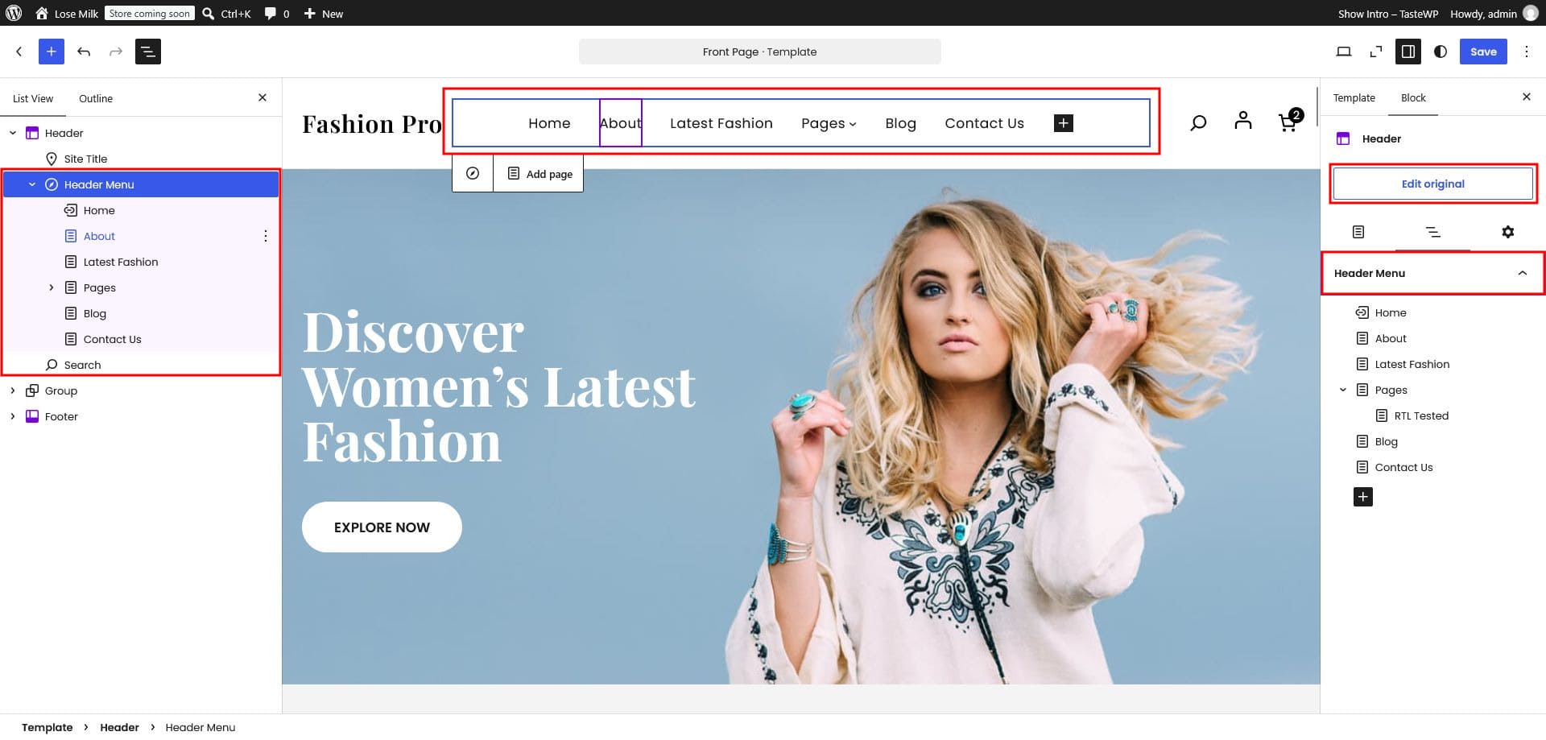
Task: Click the block inserter plus button
Action: click(x=51, y=52)
